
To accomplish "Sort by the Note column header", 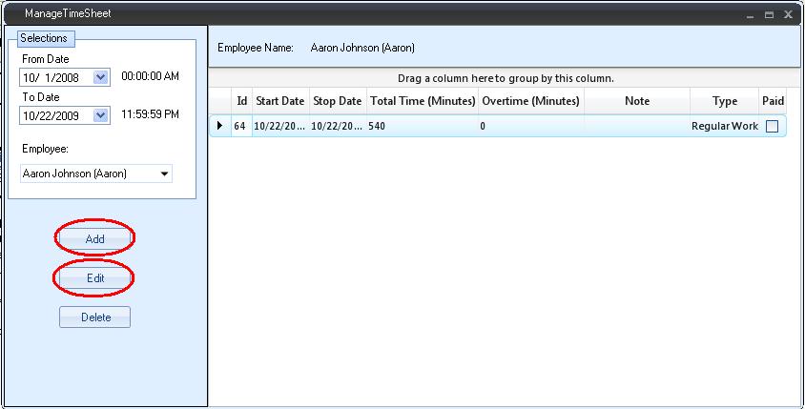I will click(x=636, y=101).
